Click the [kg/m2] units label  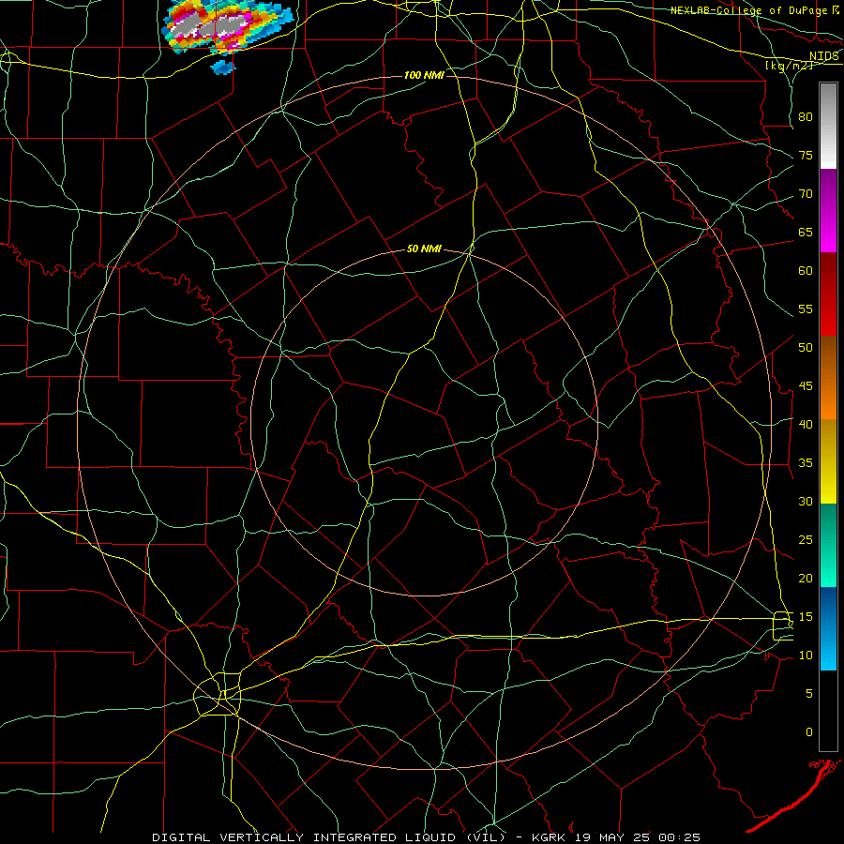789,66
